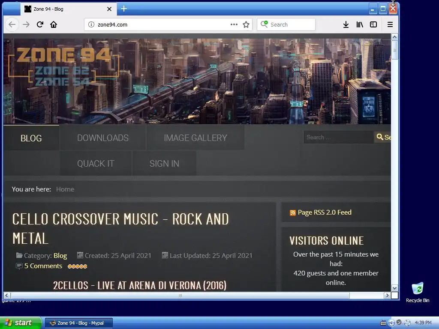Reload the current page
Viewport: 439px width, 329px height.
[x=40, y=24]
